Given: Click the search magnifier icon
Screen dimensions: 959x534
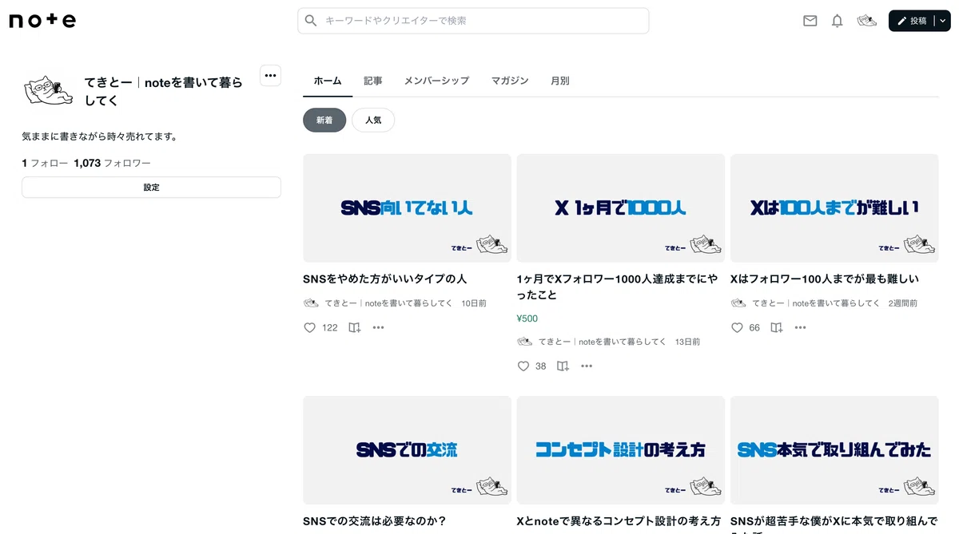Looking at the screenshot, I should tap(311, 21).
